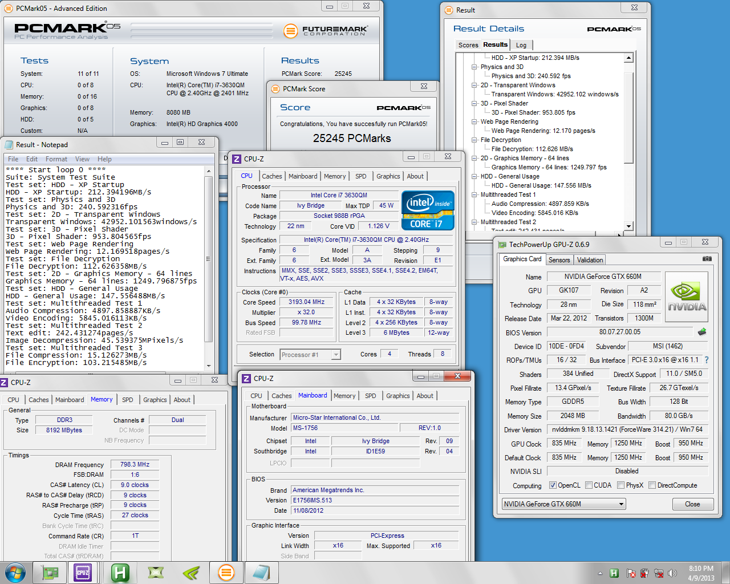730x584 pixels.
Task: Click the Intel Core i7 badge in CPU-Z
Action: point(428,210)
